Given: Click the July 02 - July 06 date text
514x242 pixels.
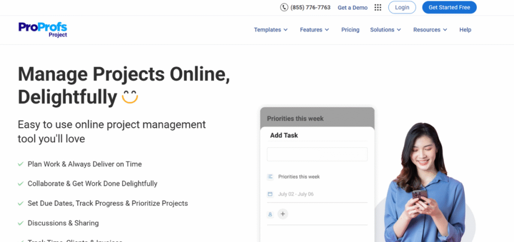Looking at the screenshot, I should pos(296,194).
